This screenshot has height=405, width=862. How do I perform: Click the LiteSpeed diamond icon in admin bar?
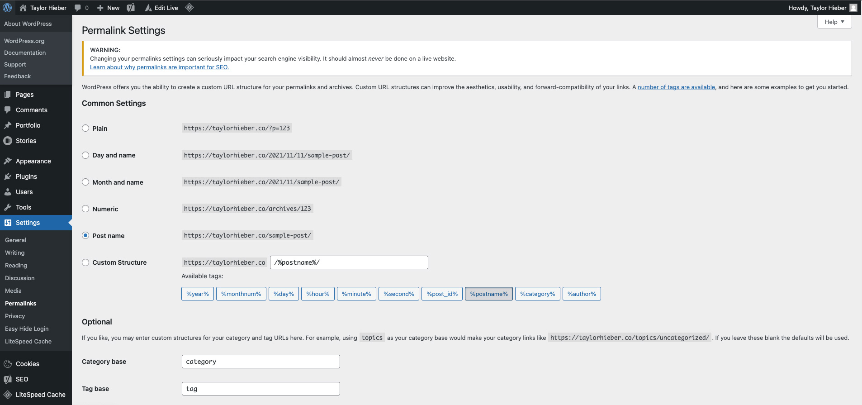[x=189, y=7]
